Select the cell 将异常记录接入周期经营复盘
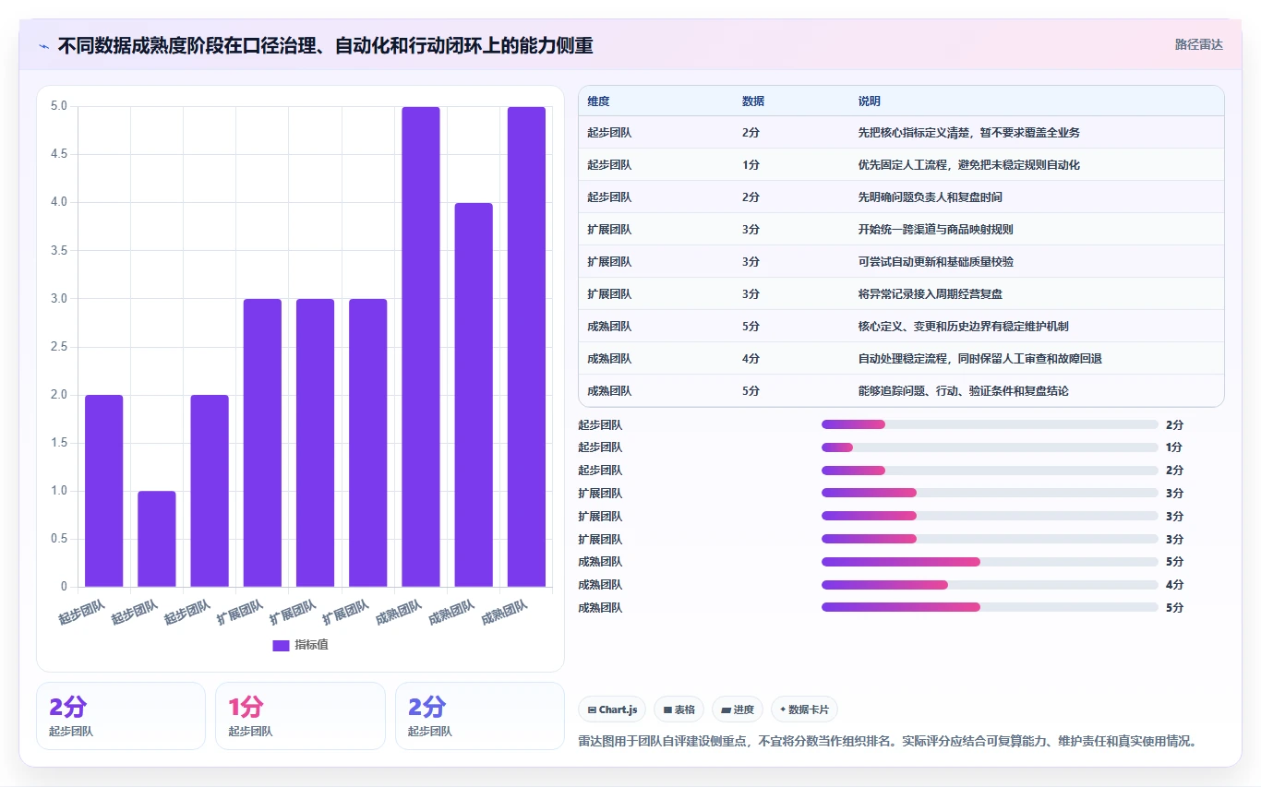The image size is (1261, 787). click(931, 294)
